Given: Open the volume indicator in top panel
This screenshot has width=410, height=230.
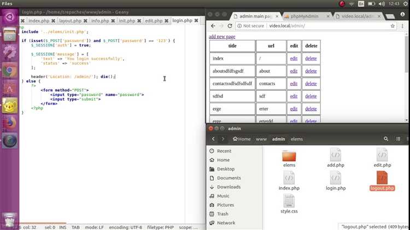Looking at the screenshot, I should pos(382,4).
